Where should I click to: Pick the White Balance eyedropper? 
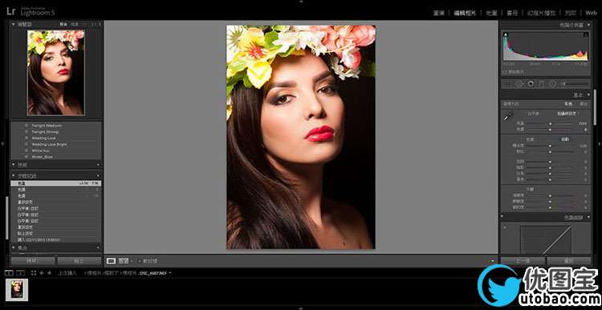pyautogui.click(x=507, y=117)
